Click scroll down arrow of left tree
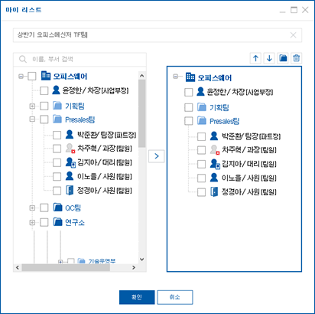 click(142, 259)
